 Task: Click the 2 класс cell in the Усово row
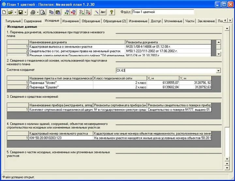[120, 83]
